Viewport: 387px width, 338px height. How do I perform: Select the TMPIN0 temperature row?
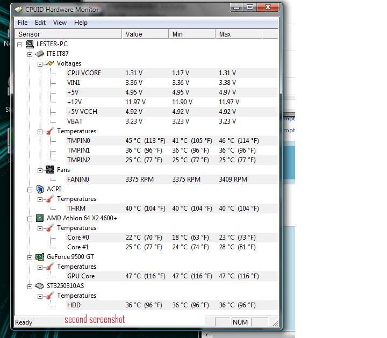(x=171, y=141)
